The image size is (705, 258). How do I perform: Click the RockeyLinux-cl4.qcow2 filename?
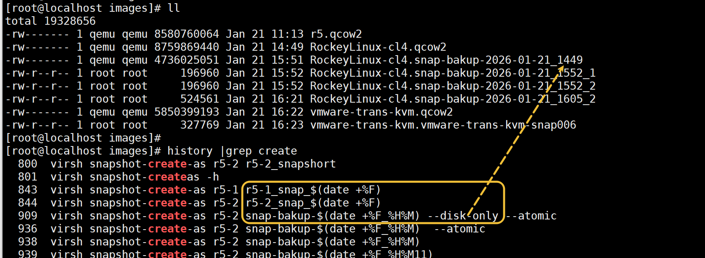[x=378, y=47]
